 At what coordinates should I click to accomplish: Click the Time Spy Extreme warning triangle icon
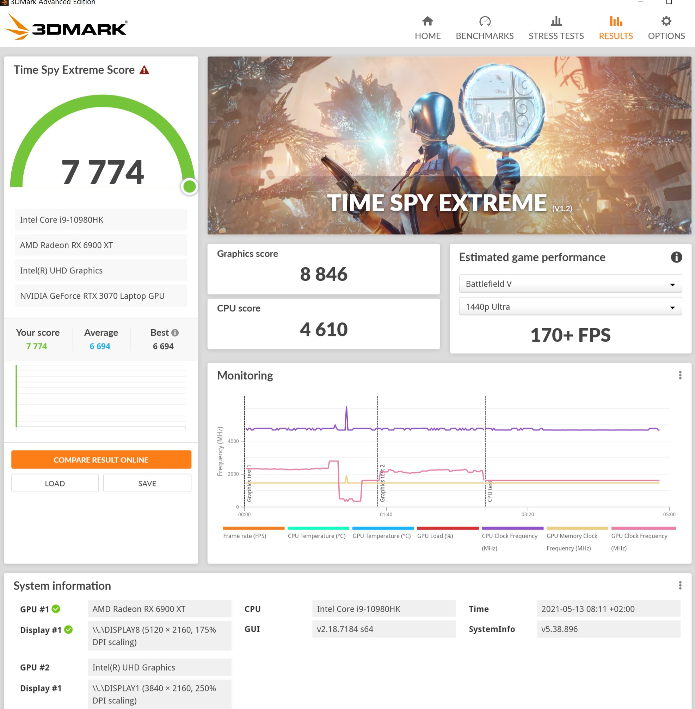click(144, 70)
